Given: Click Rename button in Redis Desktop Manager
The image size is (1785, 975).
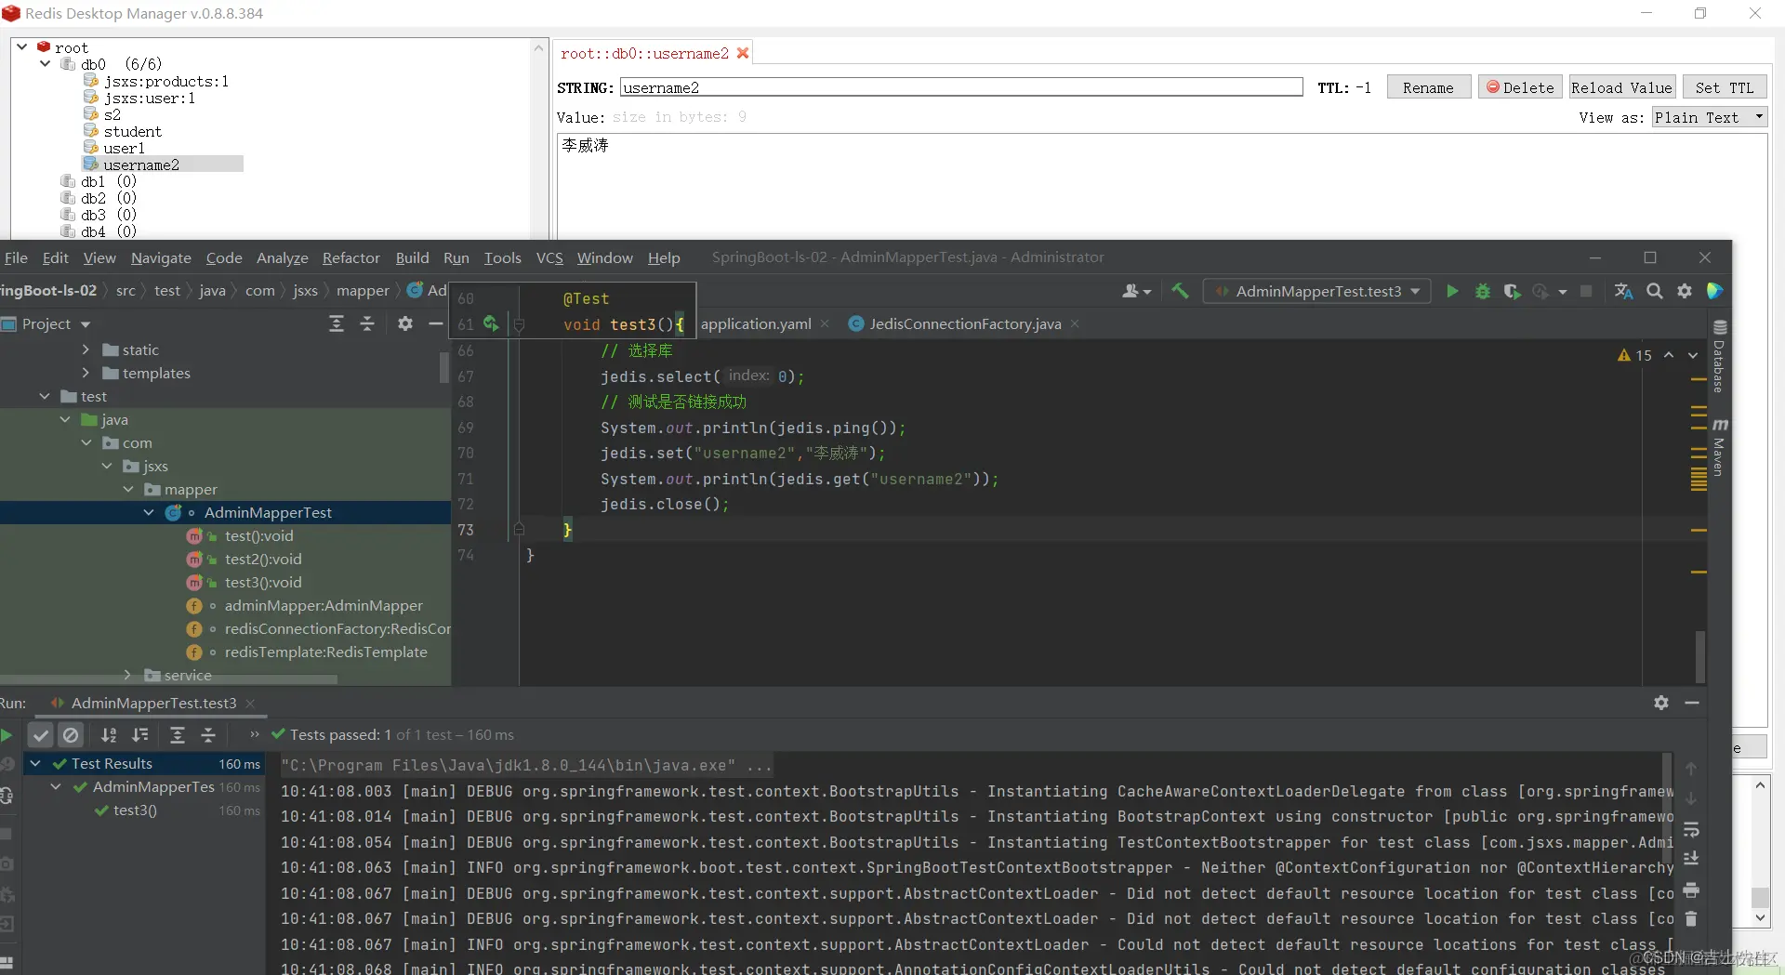Looking at the screenshot, I should (1428, 87).
